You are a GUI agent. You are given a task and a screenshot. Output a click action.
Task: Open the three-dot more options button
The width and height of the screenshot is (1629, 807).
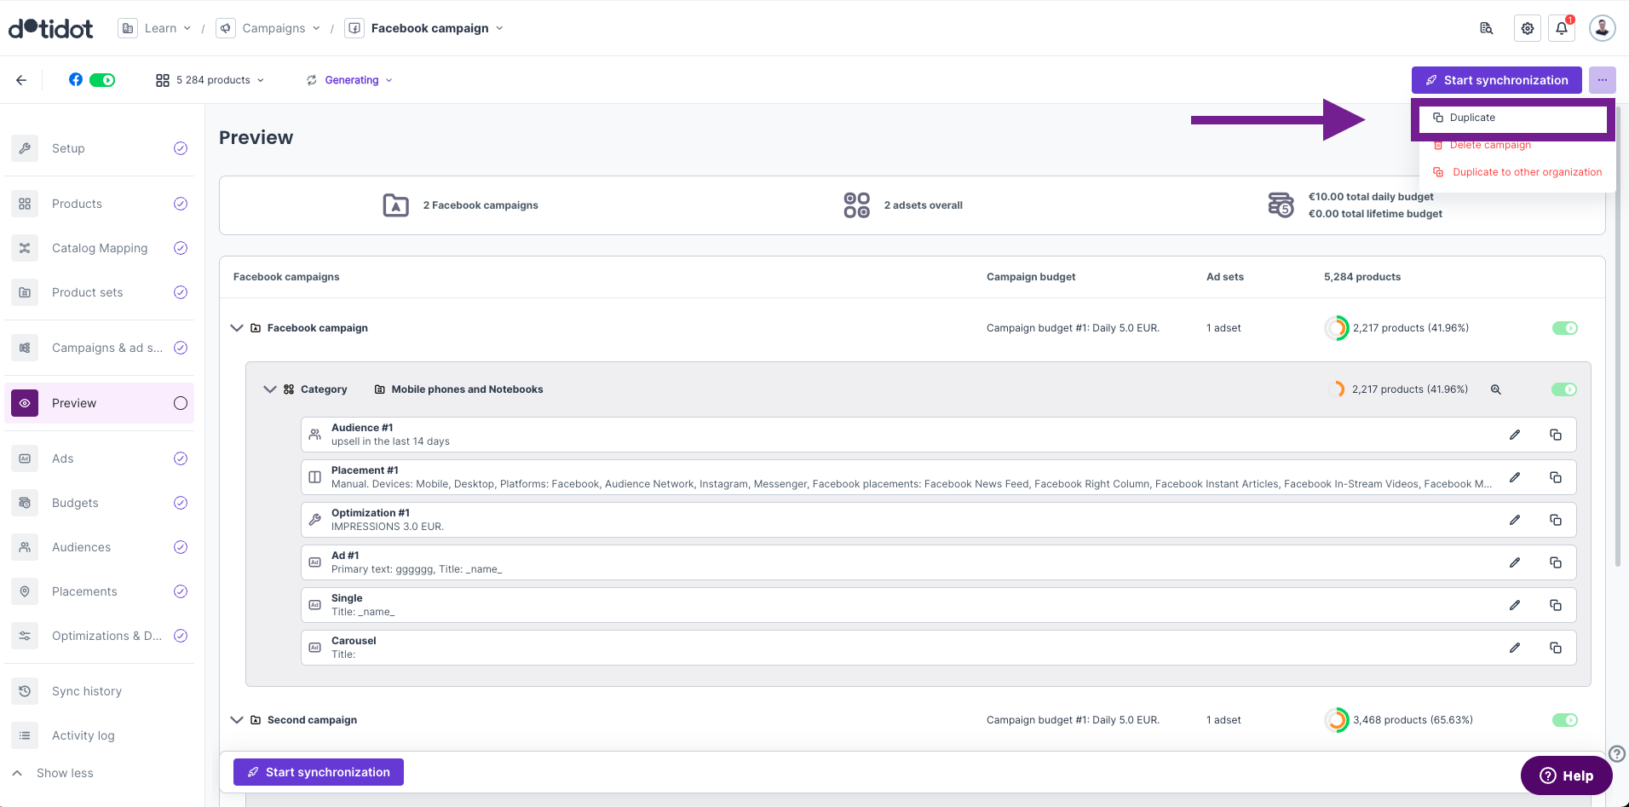pyautogui.click(x=1602, y=80)
